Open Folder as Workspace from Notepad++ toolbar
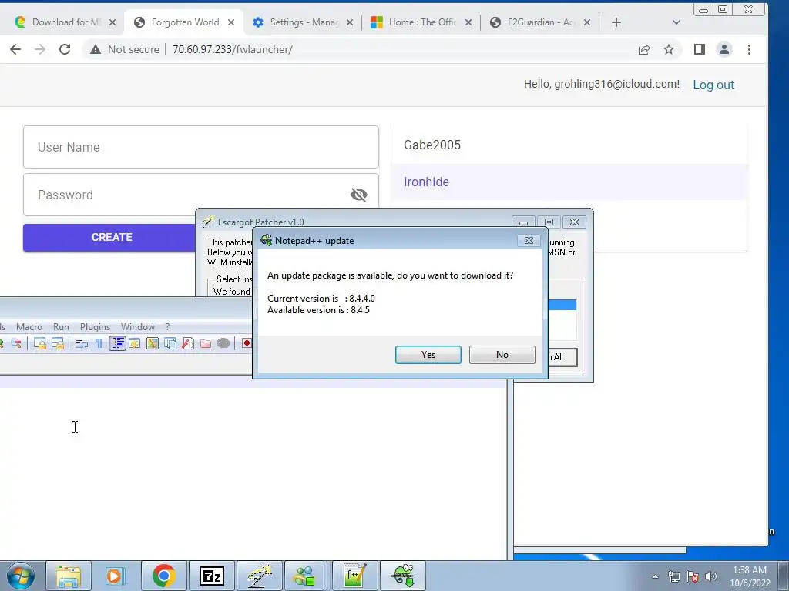 (206, 343)
